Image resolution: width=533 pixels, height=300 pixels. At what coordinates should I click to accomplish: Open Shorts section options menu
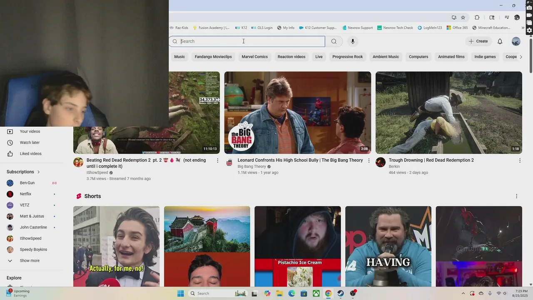pos(517,196)
